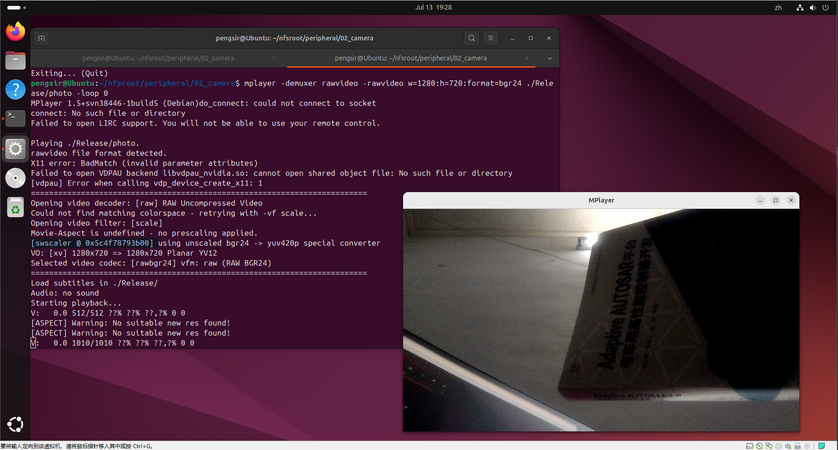Select the second terminal tab

[x=411, y=58]
